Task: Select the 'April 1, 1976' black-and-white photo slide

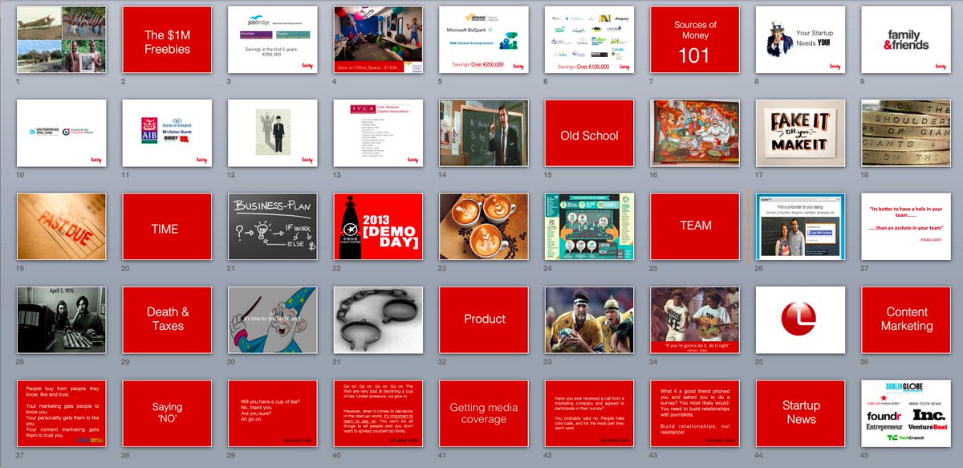Action: (x=62, y=319)
